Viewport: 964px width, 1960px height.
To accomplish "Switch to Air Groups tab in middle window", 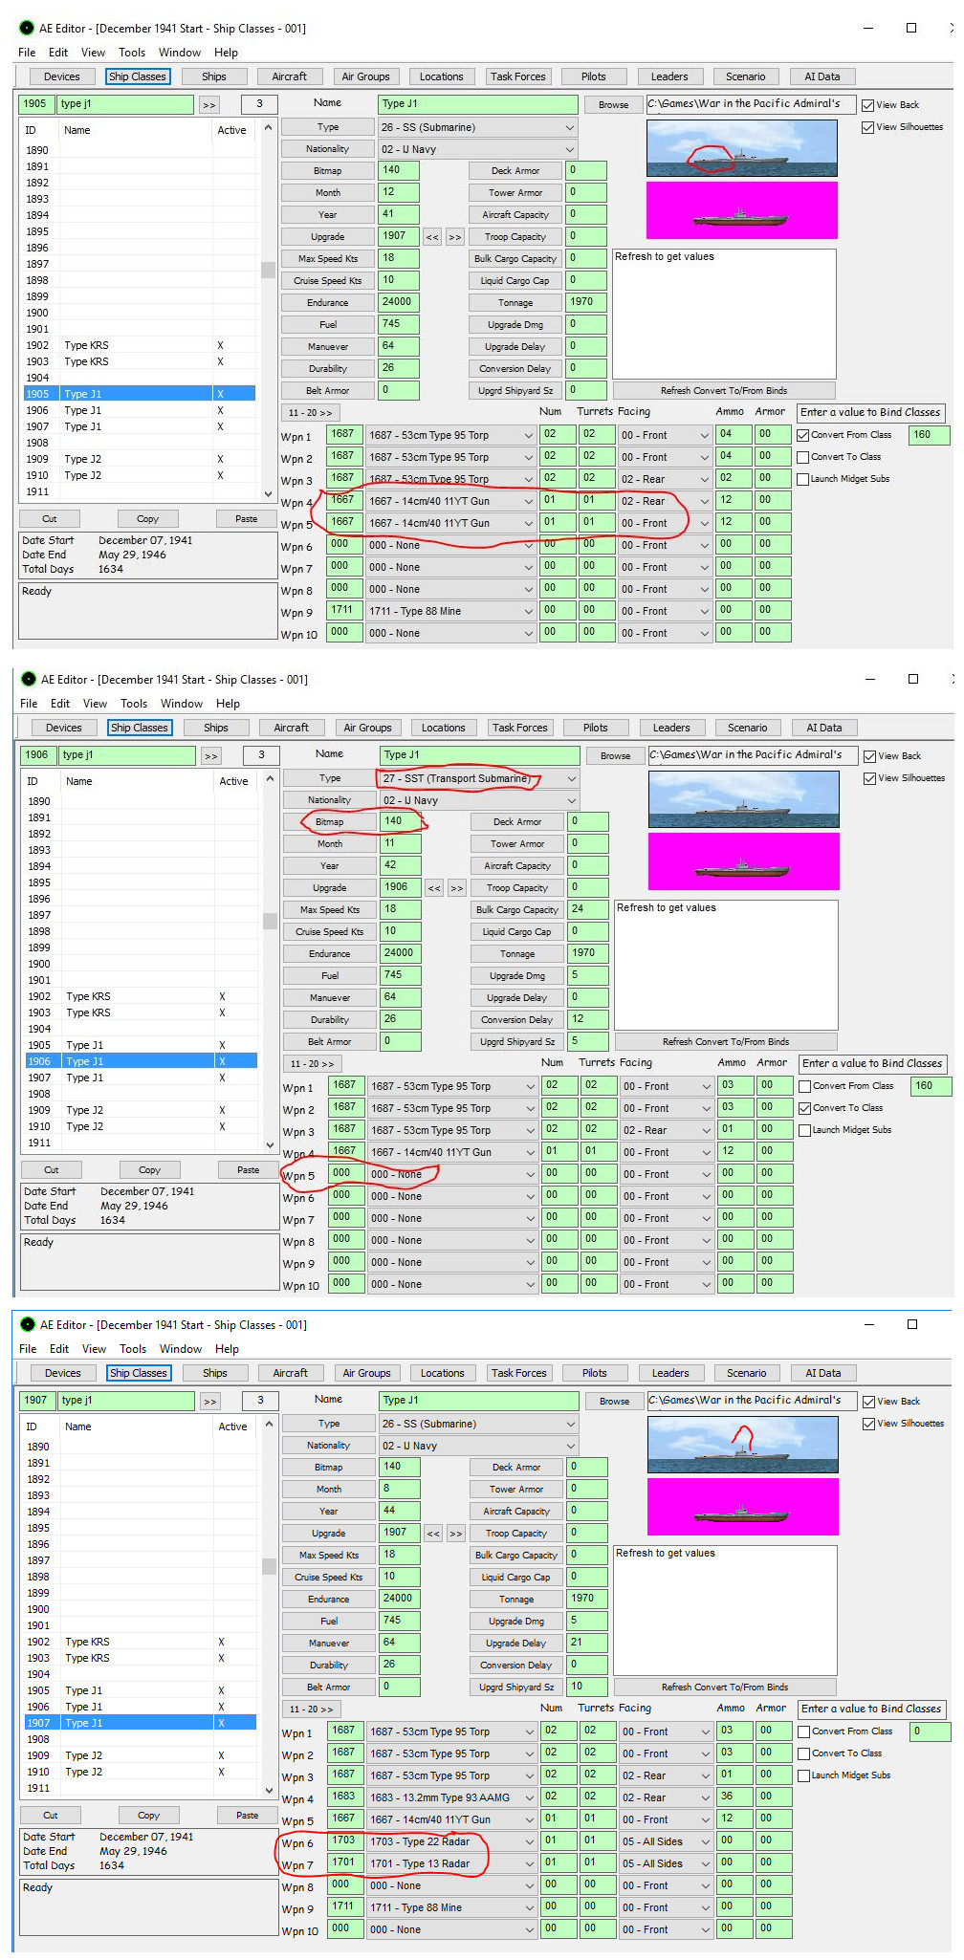I will click(x=368, y=728).
